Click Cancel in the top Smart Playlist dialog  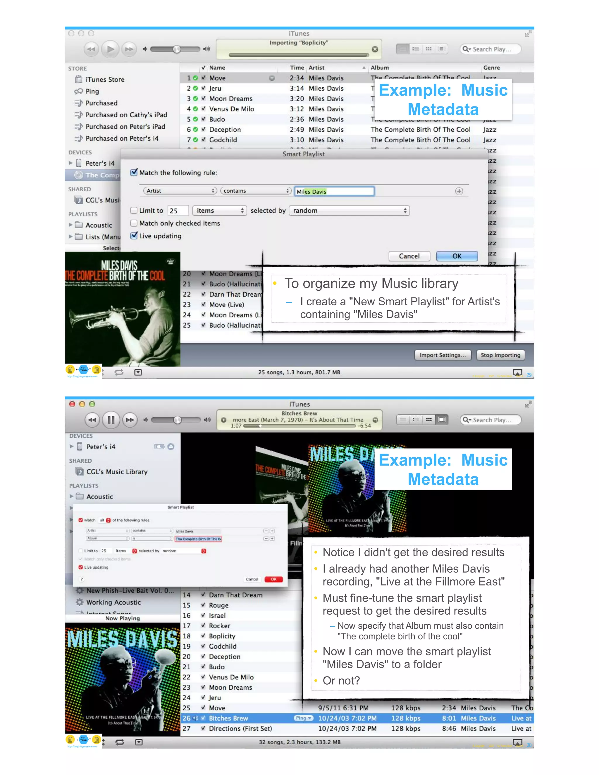(409, 256)
